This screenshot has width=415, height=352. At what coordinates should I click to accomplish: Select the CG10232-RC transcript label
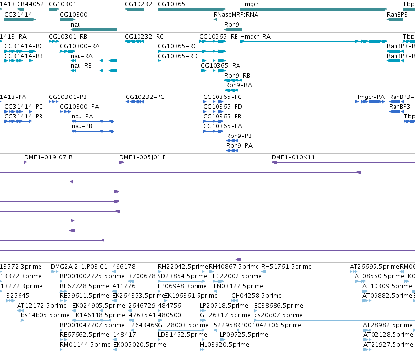(144, 37)
